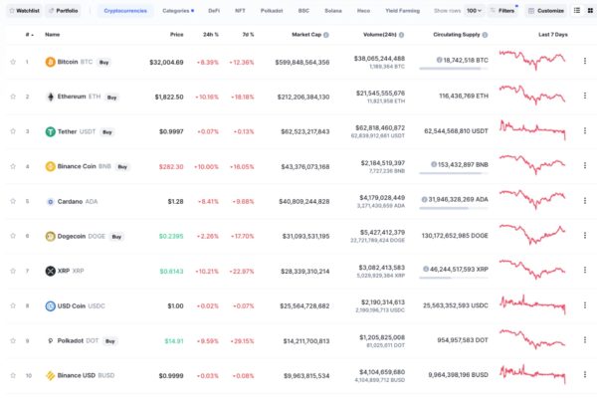Expand the Categories dropdown
Screen dimensions: 597x398
tap(178, 11)
